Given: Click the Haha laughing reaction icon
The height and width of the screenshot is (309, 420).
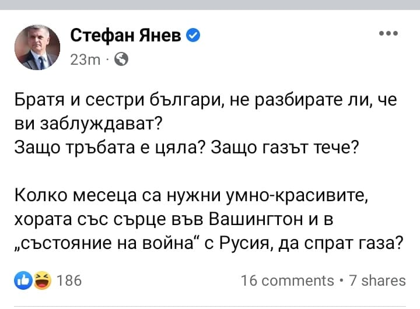Looking at the screenshot, I should [x=41, y=280].
